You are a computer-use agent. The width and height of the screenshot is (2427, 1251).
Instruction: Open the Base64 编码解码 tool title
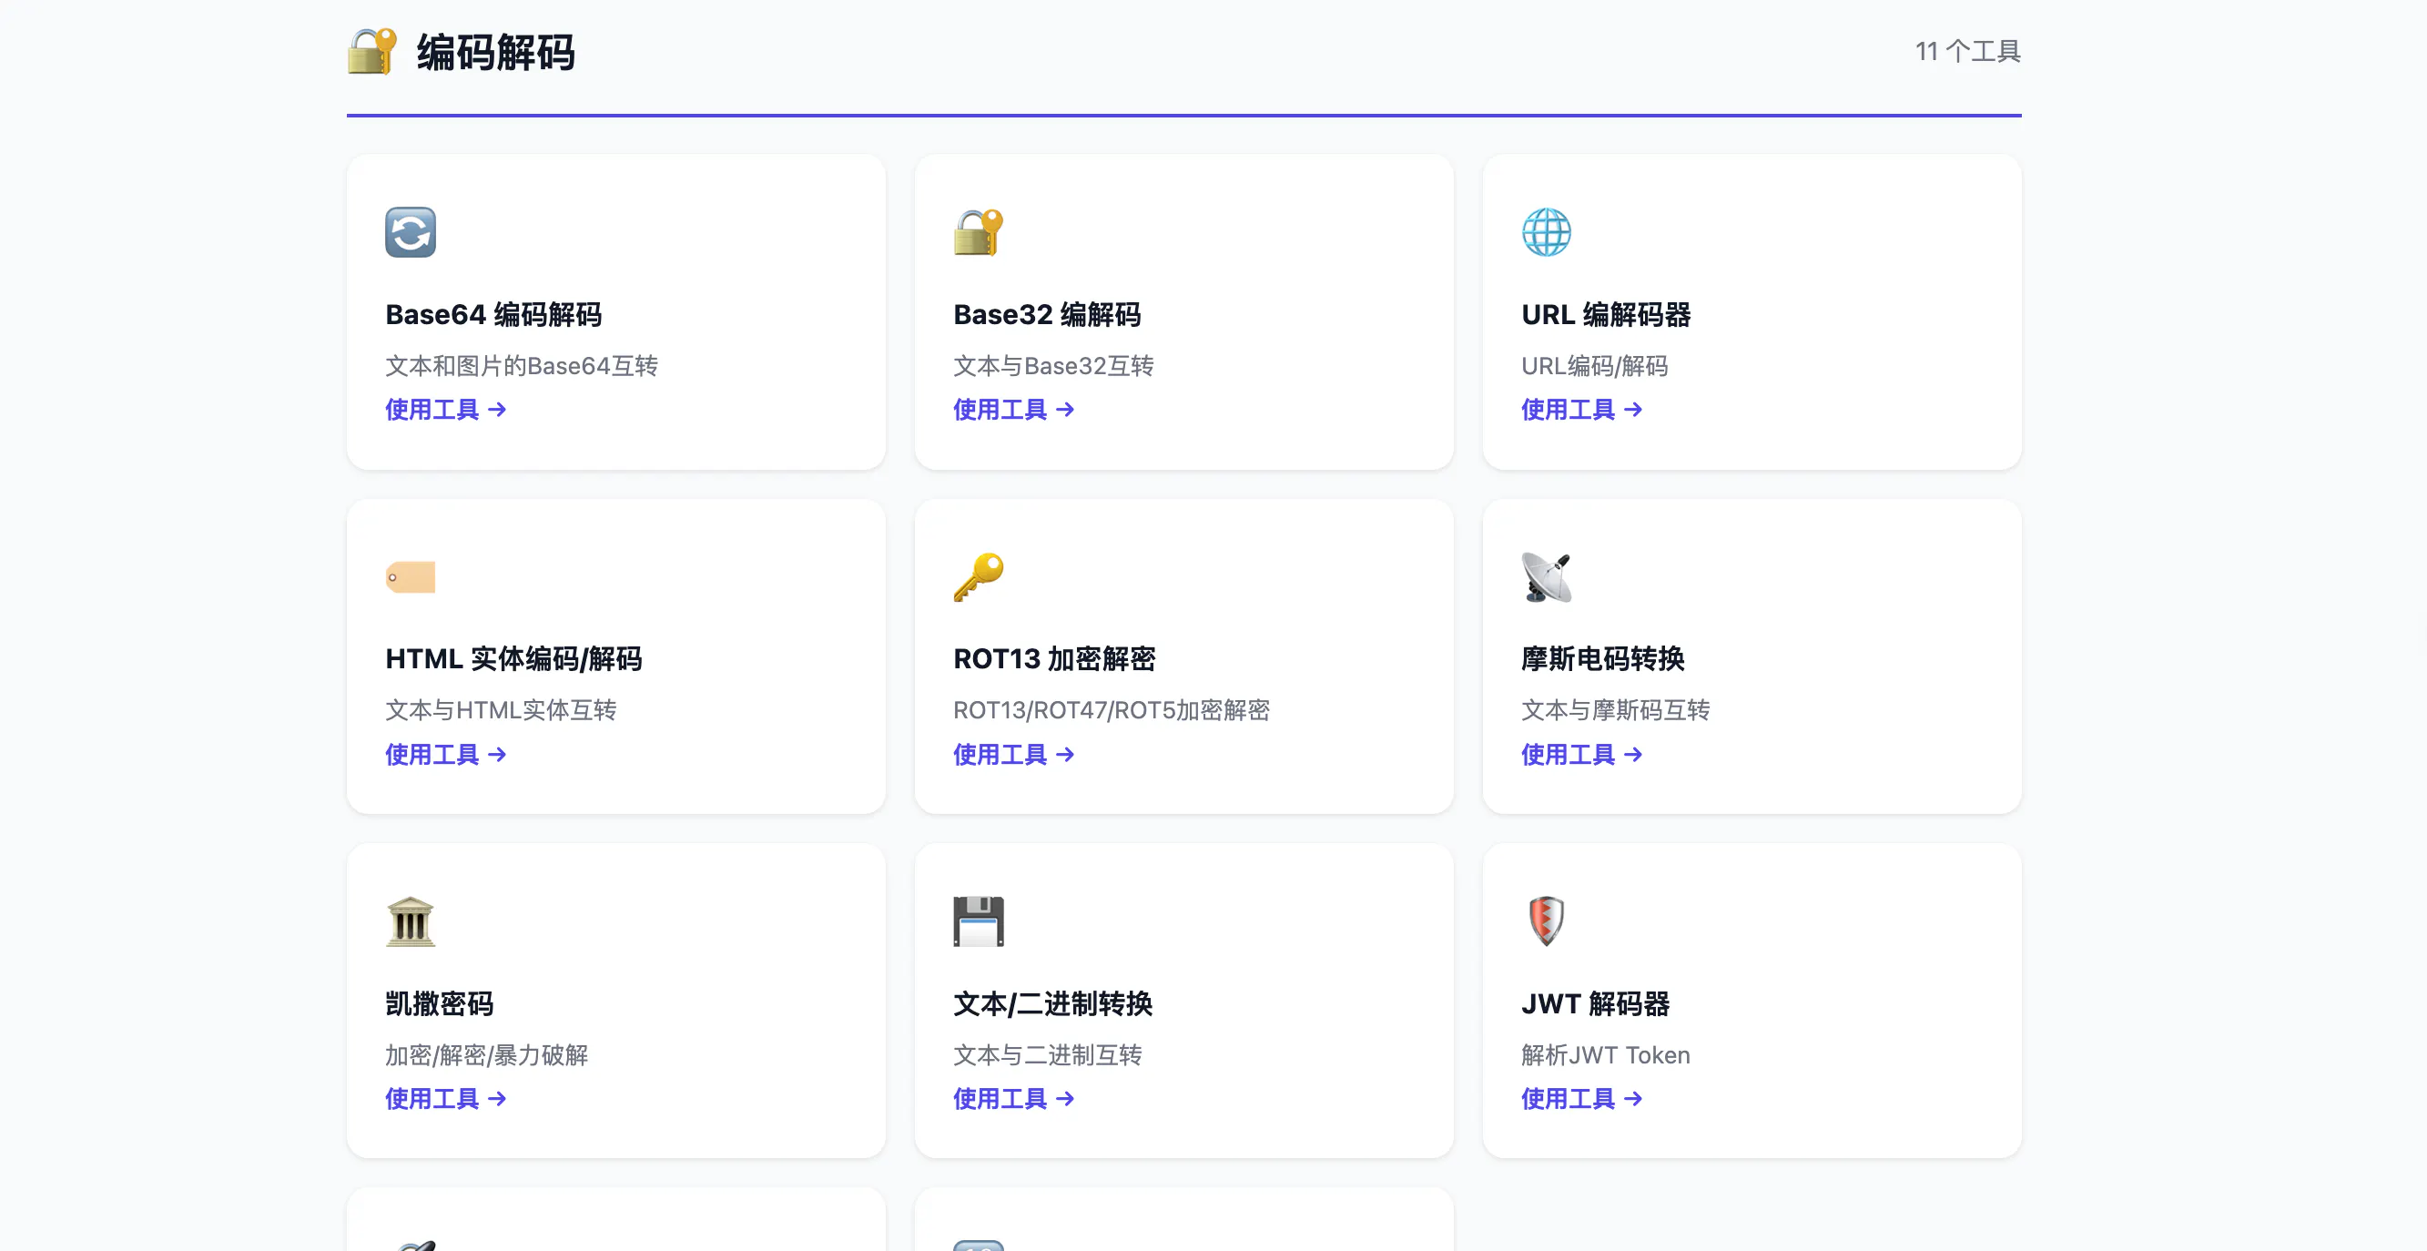[493, 315]
